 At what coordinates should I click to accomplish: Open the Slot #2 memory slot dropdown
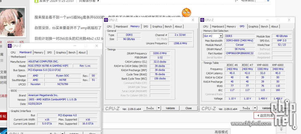213,36
